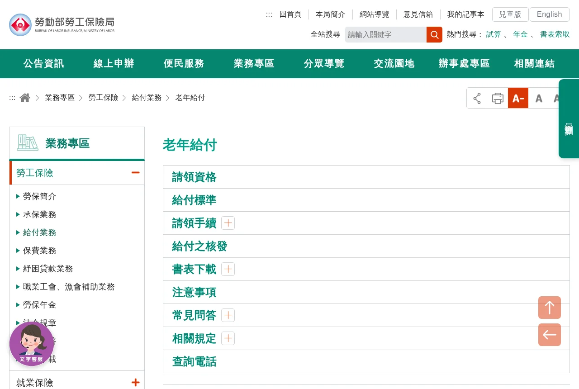Expand the 書表下載 plus toggle
Viewport: 579px width, 389px height.
[228, 269]
